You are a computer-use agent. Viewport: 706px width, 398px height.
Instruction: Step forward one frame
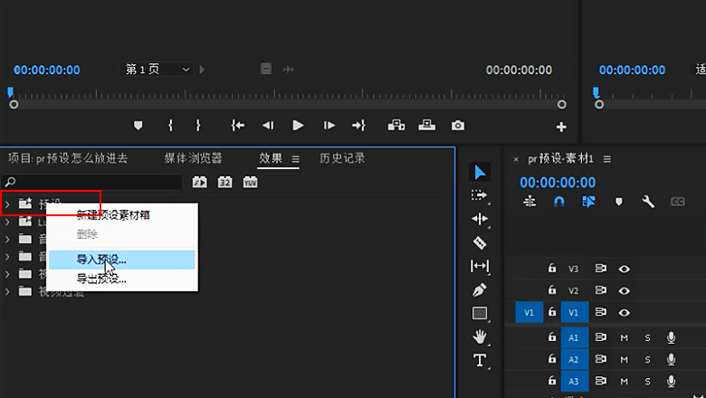[329, 126]
